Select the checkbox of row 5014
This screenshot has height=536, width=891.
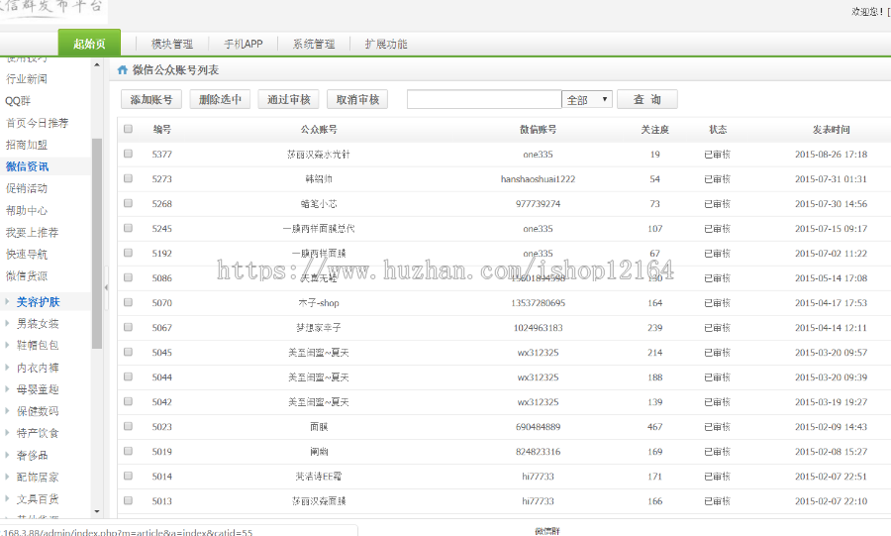click(x=129, y=476)
